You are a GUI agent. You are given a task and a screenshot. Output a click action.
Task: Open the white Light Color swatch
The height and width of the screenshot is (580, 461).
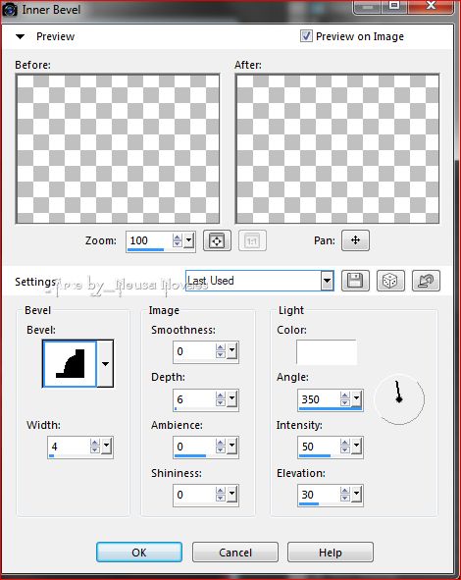pyautogui.click(x=327, y=352)
